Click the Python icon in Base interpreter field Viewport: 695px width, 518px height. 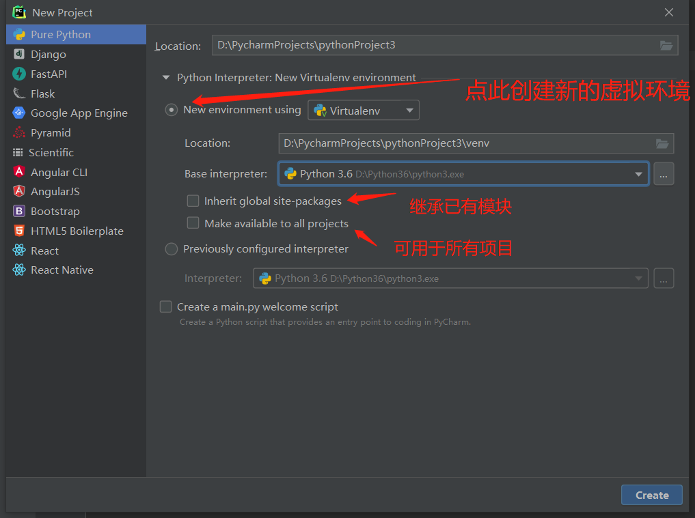pos(290,173)
